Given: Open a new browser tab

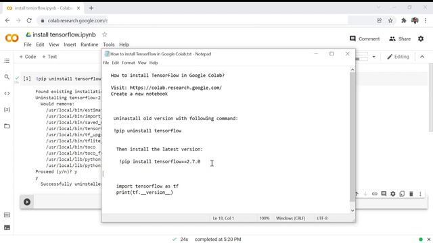Looking at the screenshot, I should point(91,8).
